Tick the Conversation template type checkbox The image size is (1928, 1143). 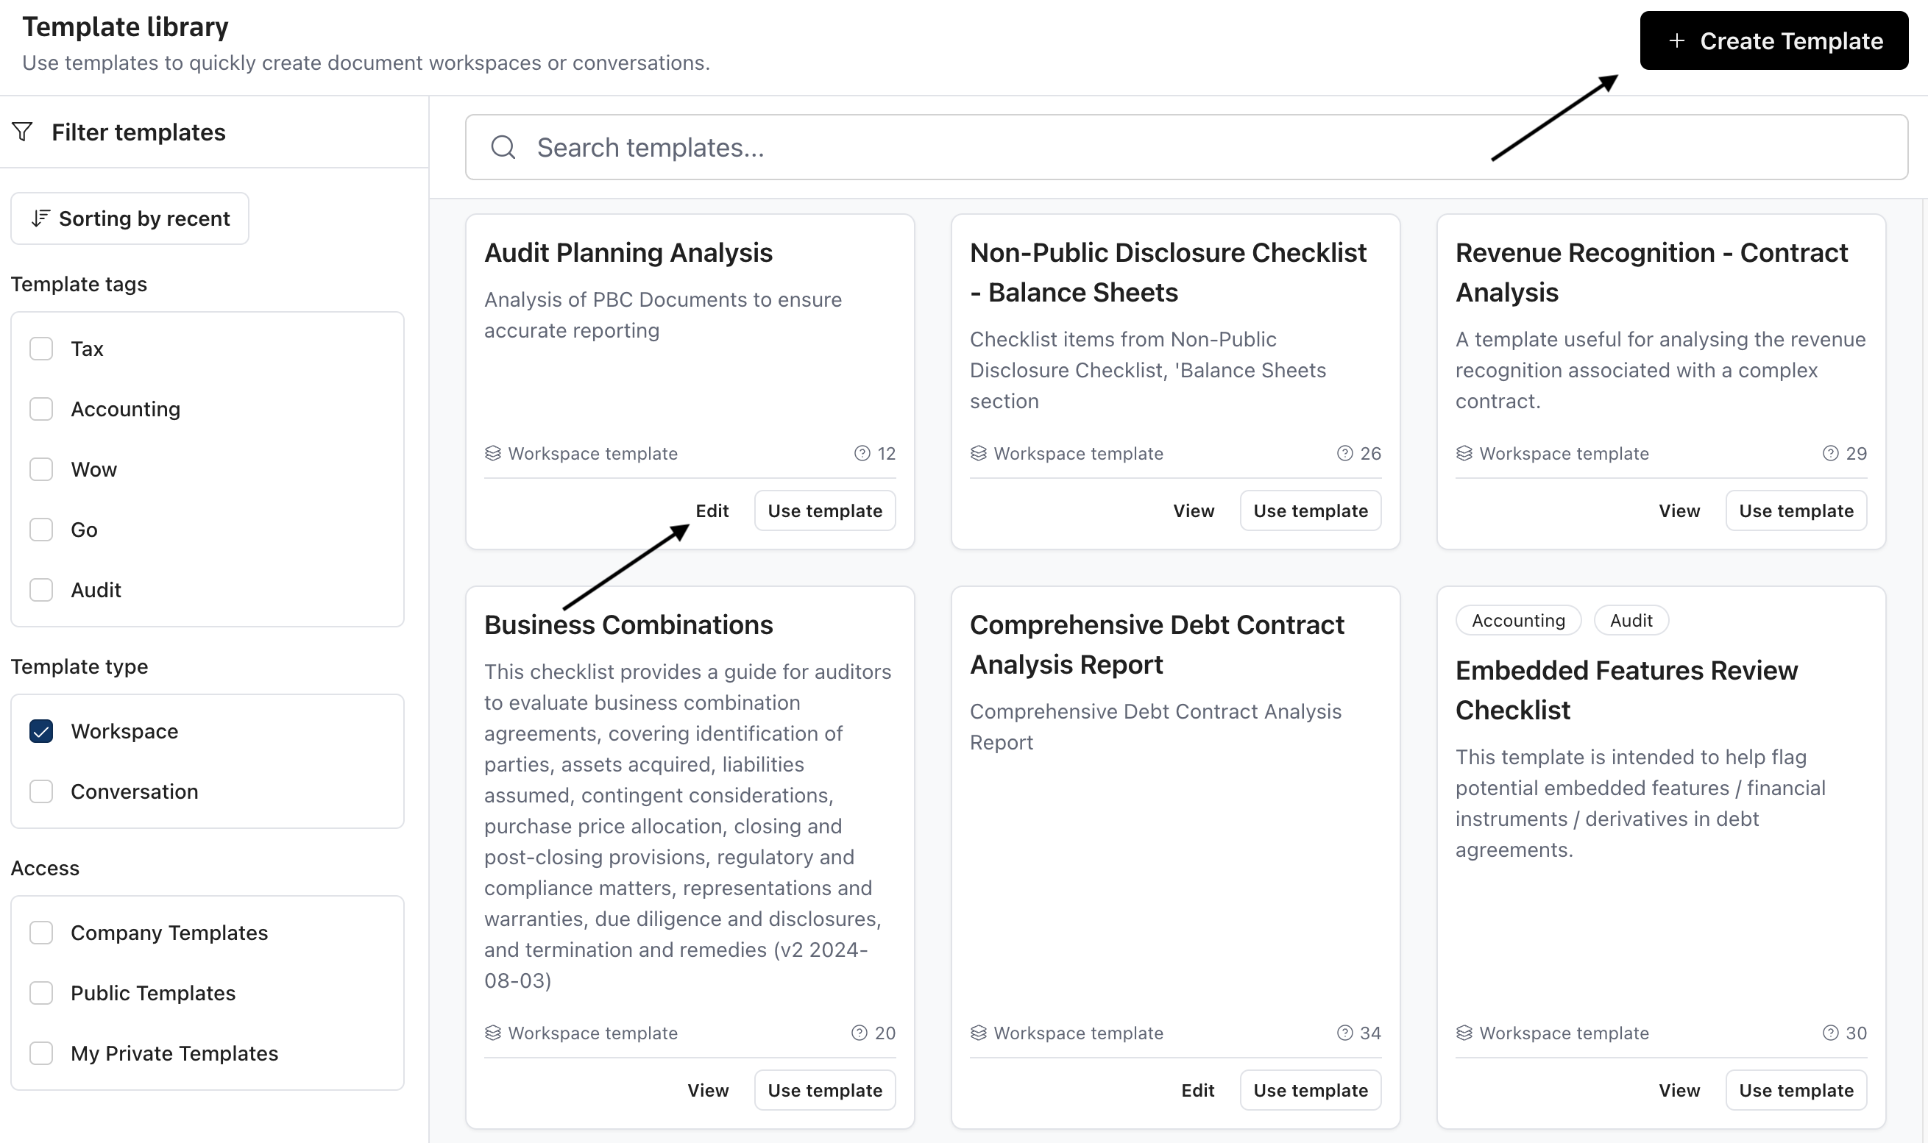[x=40, y=791]
